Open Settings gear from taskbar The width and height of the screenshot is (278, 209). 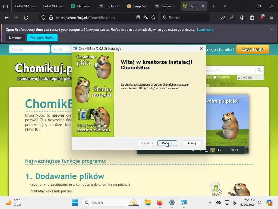click(172, 202)
